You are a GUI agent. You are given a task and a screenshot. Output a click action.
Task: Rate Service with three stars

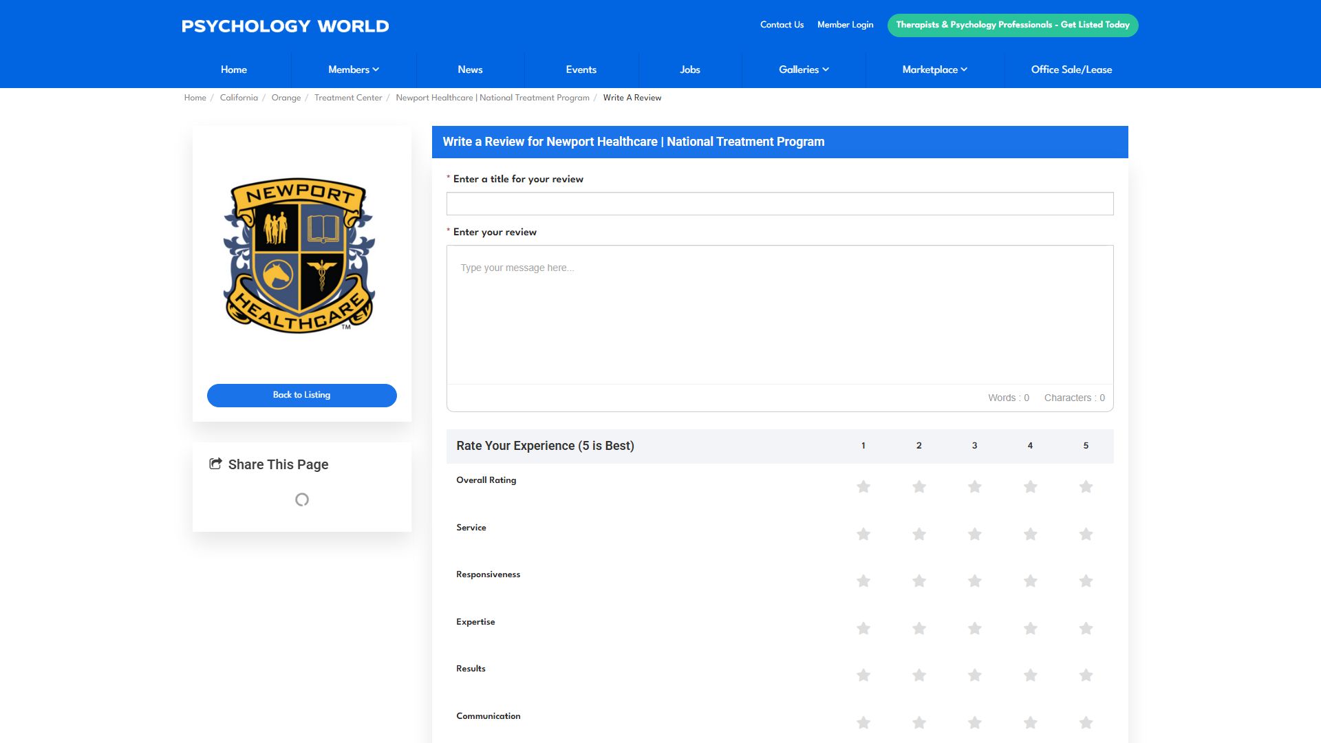[974, 535]
